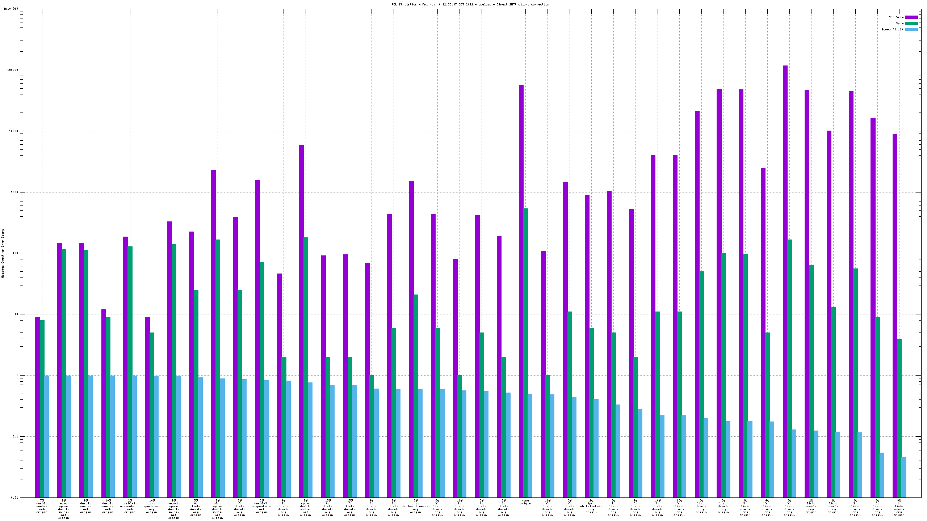Click the green Spam legend swatch

coord(911,23)
